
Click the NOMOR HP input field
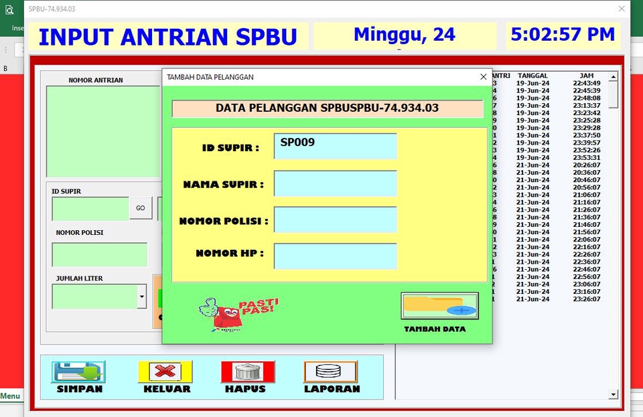point(335,256)
